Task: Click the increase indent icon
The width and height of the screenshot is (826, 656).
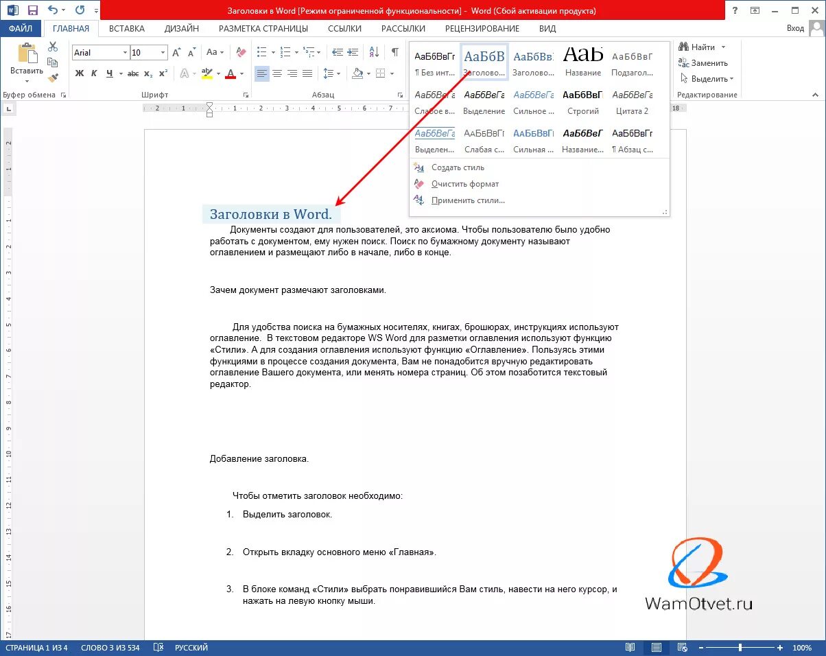Action: 353,53
